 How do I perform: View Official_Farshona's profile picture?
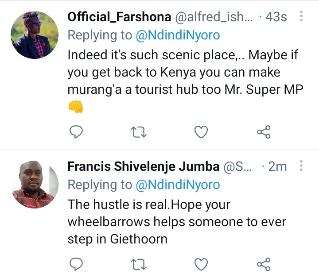click(x=35, y=35)
